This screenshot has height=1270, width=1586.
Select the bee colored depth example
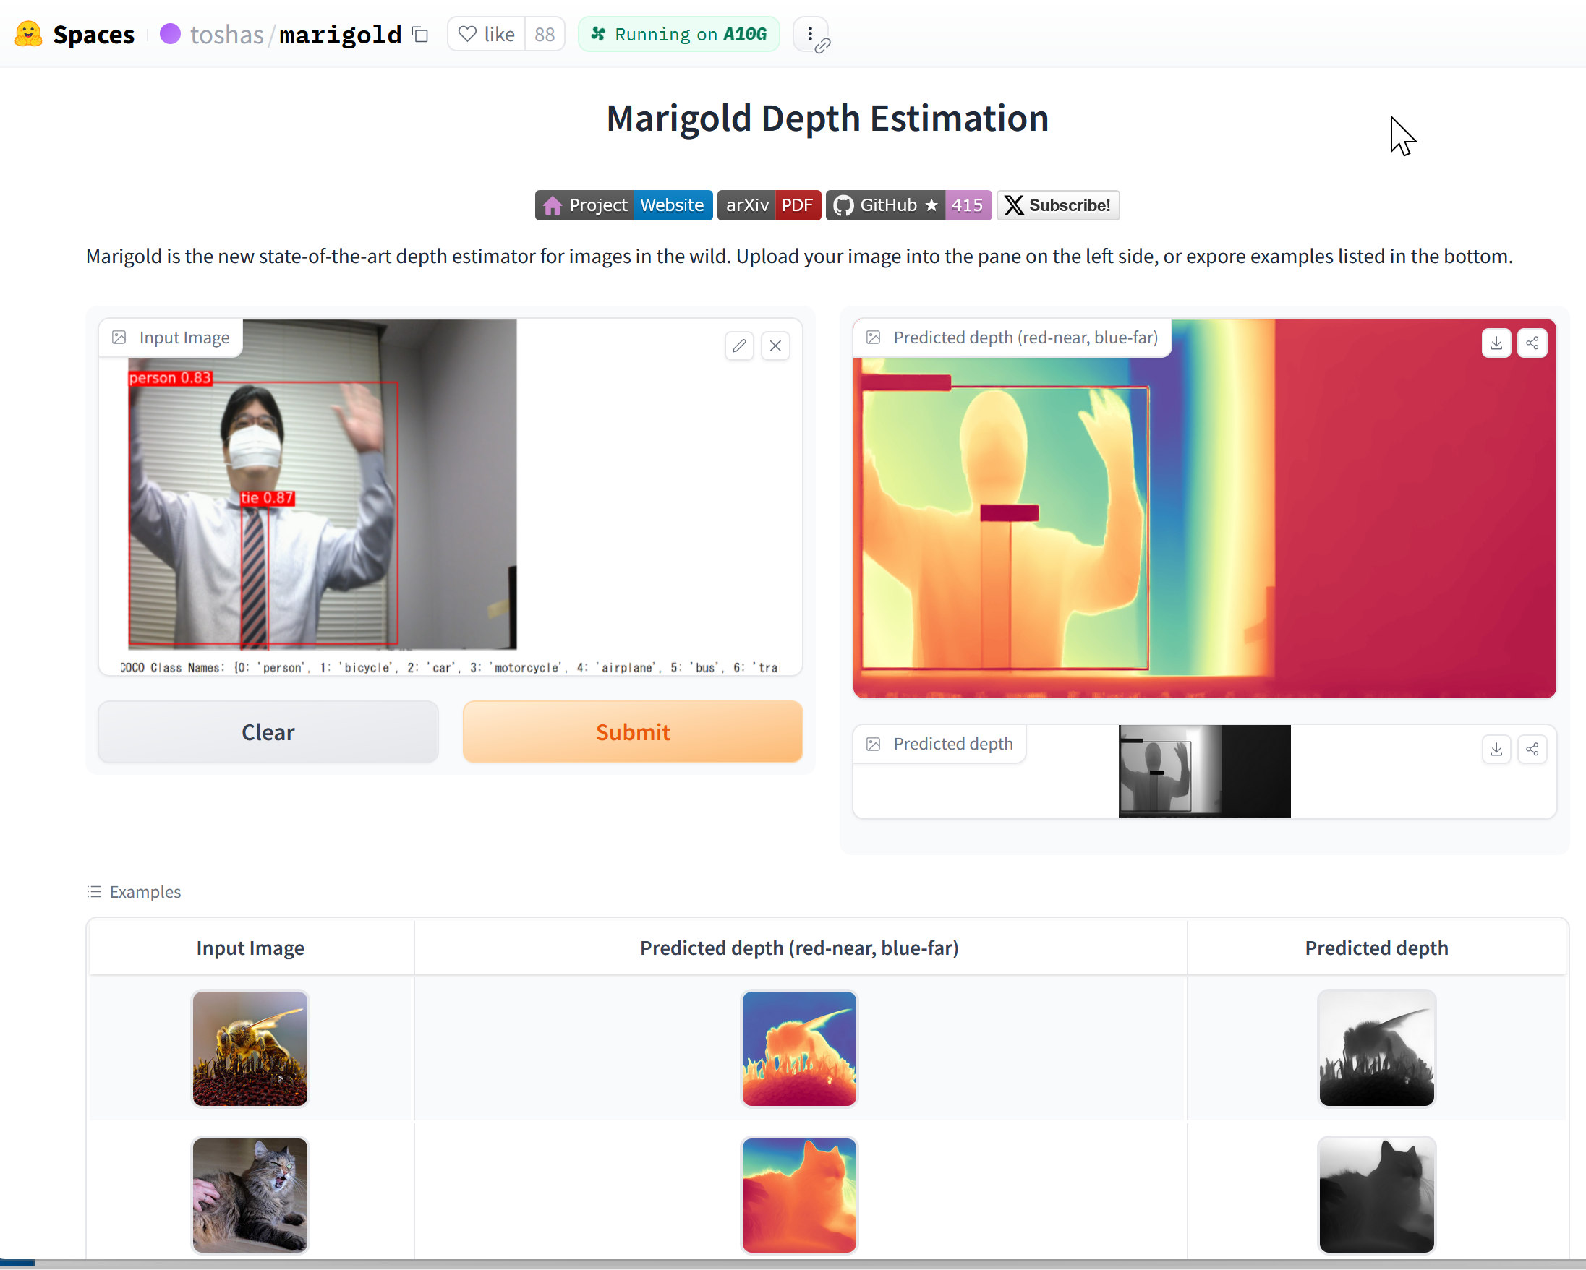(x=799, y=1048)
